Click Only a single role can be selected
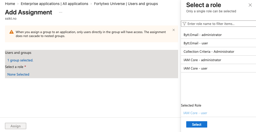This screenshot has width=256, height=132. click(x=211, y=11)
